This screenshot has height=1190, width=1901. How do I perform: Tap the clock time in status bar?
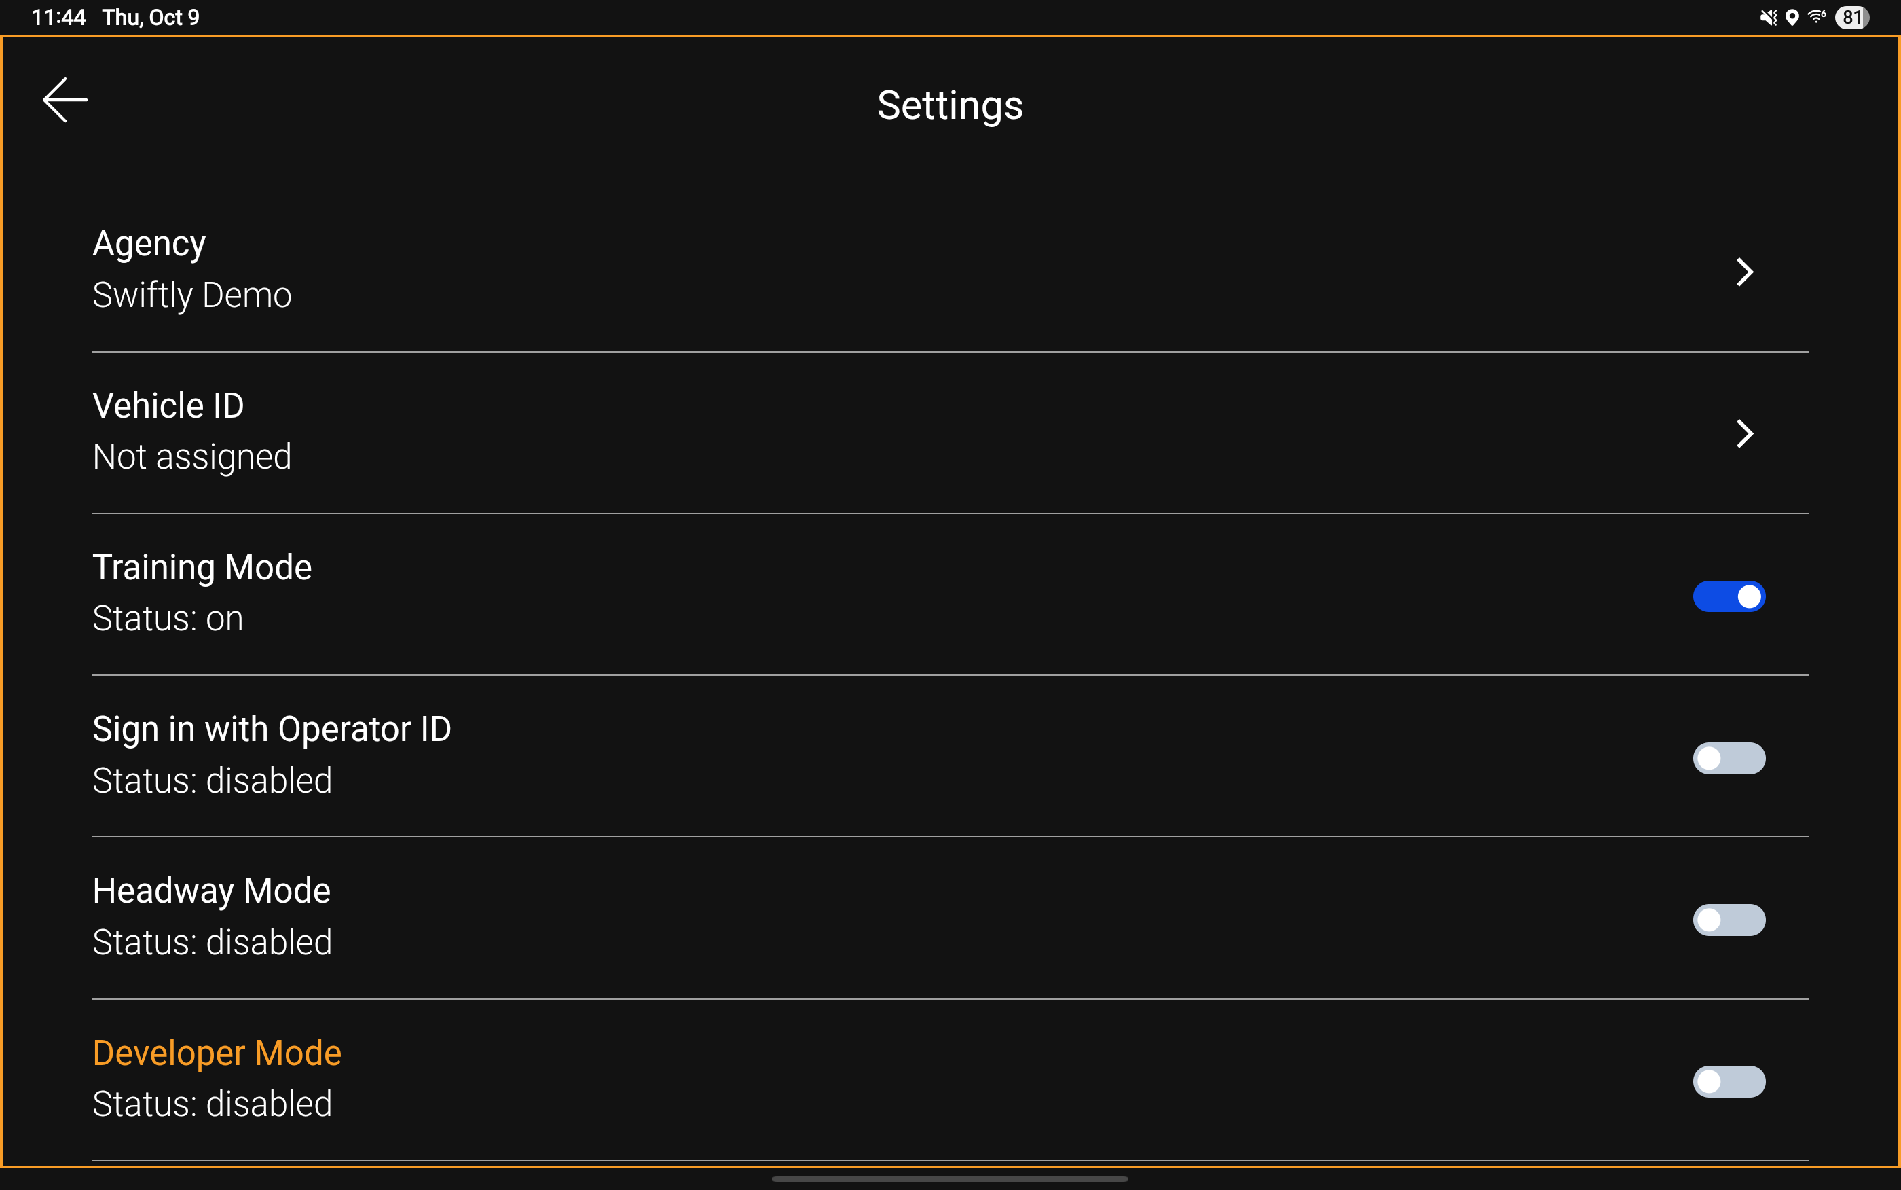58,17
